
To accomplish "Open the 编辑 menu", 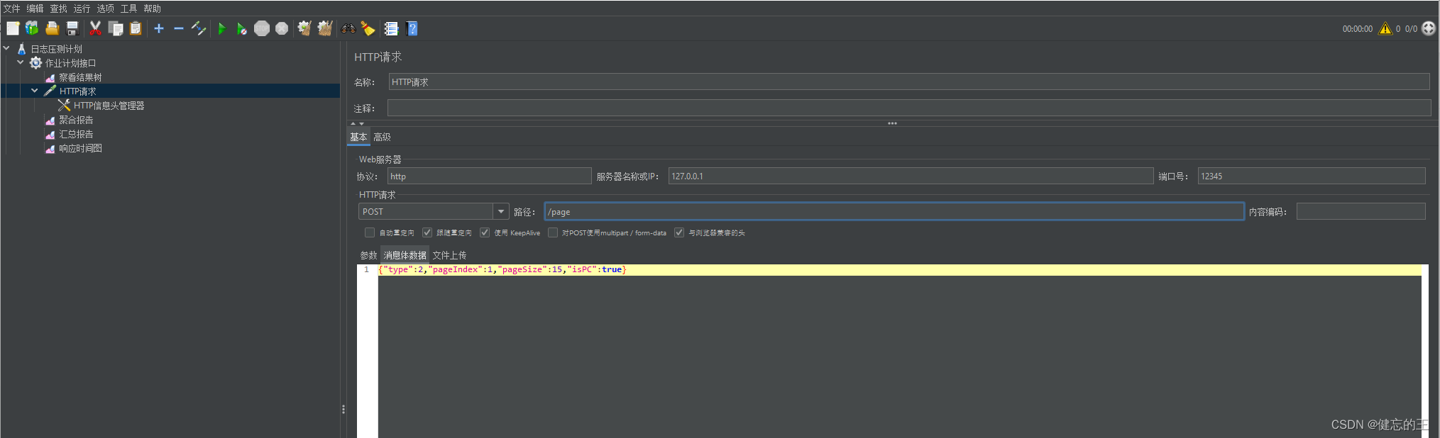I will (x=35, y=9).
